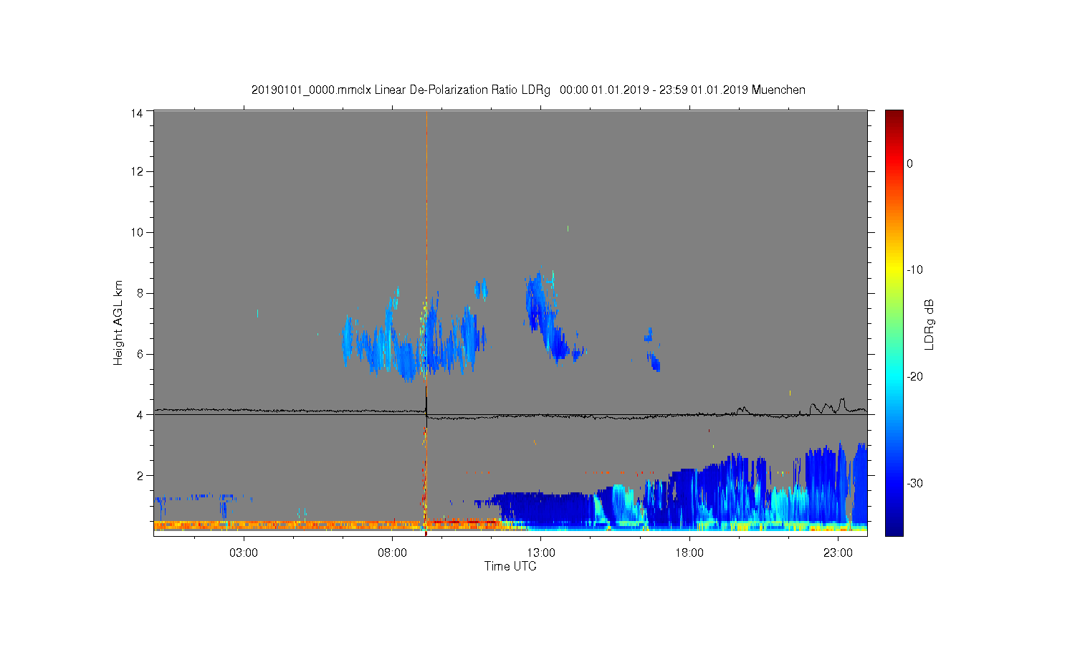Click the 'LDRg dB' colorbar label
This screenshot has height=645, width=1075.
click(x=930, y=324)
